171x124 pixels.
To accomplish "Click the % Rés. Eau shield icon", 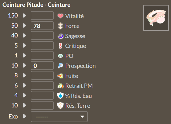I will point(60,95).
